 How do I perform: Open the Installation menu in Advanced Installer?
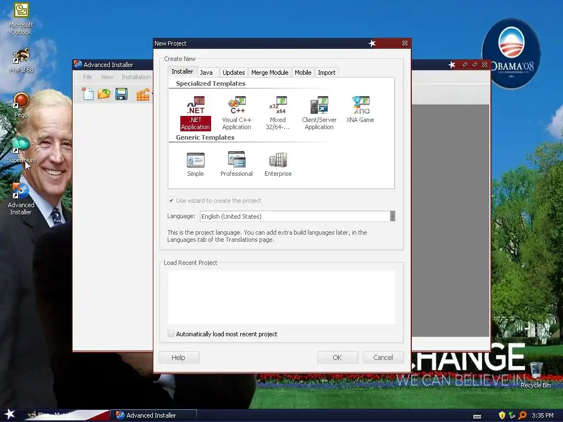[x=136, y=77]
